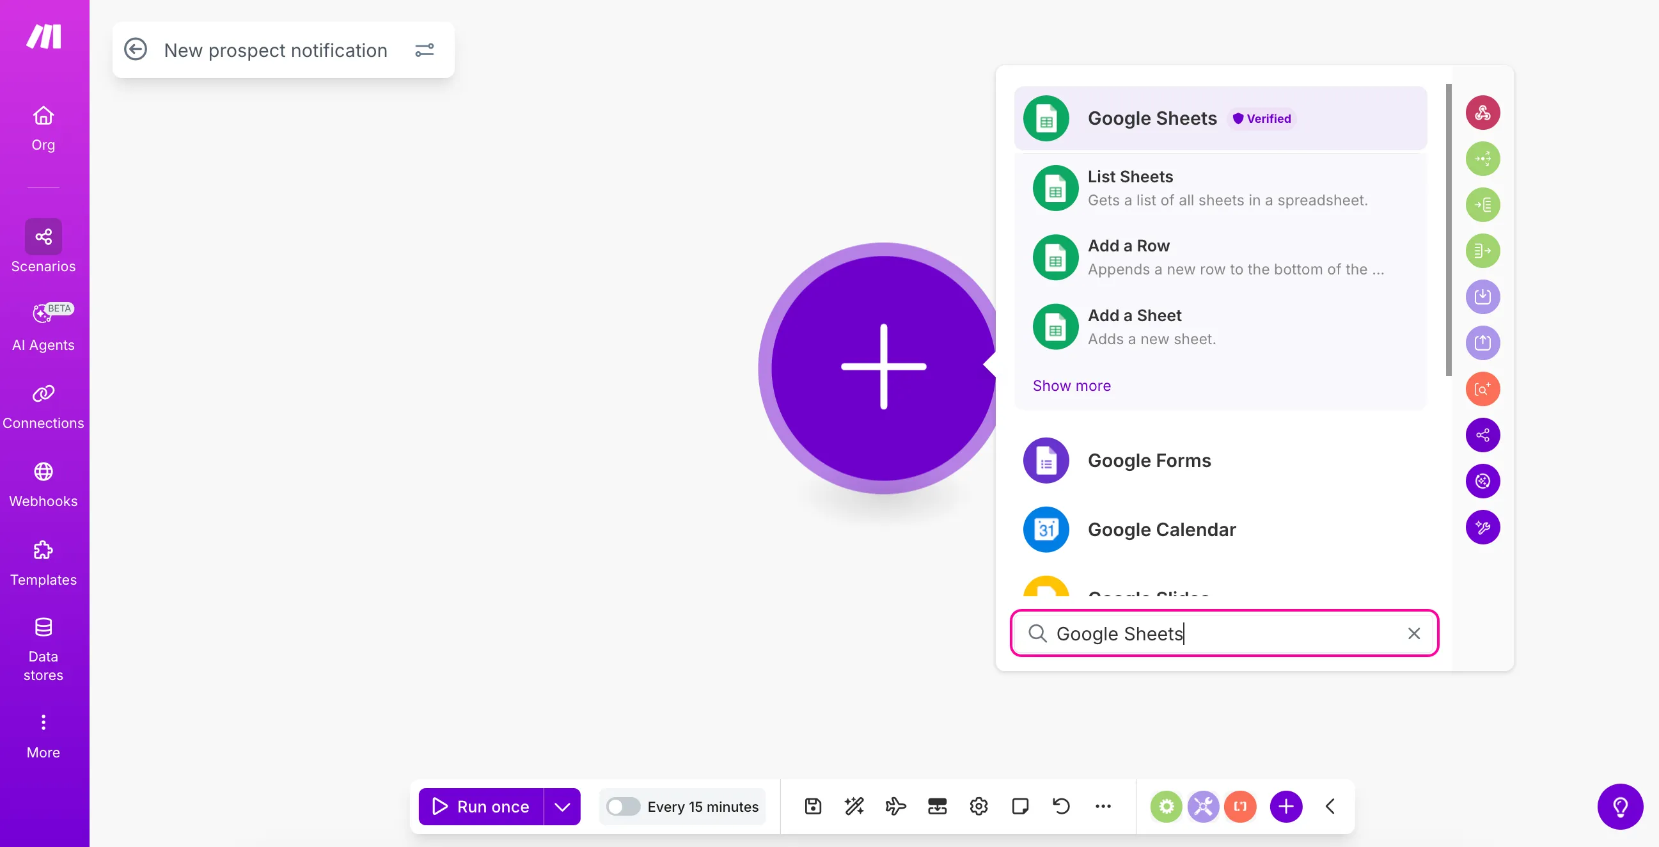The width and height of the screenshot is (1659, 847).
Task: Select the purple AI sparkle circle icon
Action: [1482, 481]
